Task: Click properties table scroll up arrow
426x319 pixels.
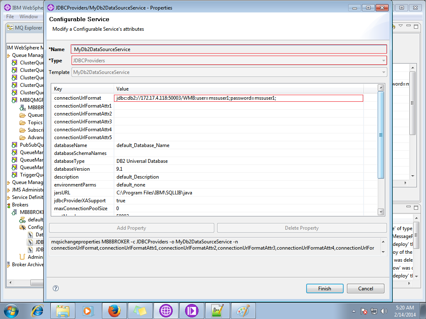Action: 381,87
